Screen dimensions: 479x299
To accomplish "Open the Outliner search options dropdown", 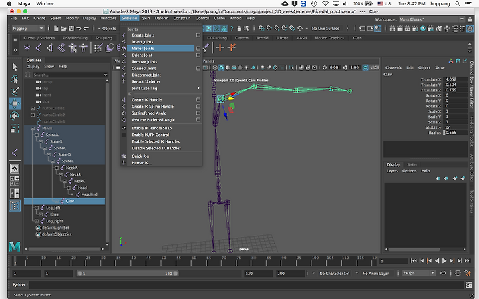I will [x=106, y=75].
